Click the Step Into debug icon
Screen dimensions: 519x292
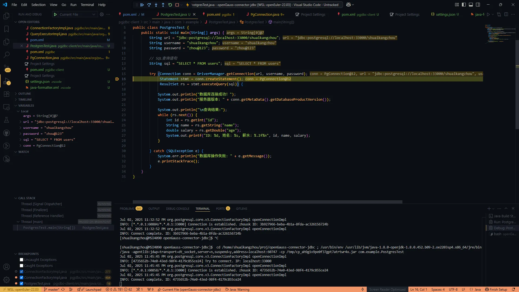tap(156, 5)
